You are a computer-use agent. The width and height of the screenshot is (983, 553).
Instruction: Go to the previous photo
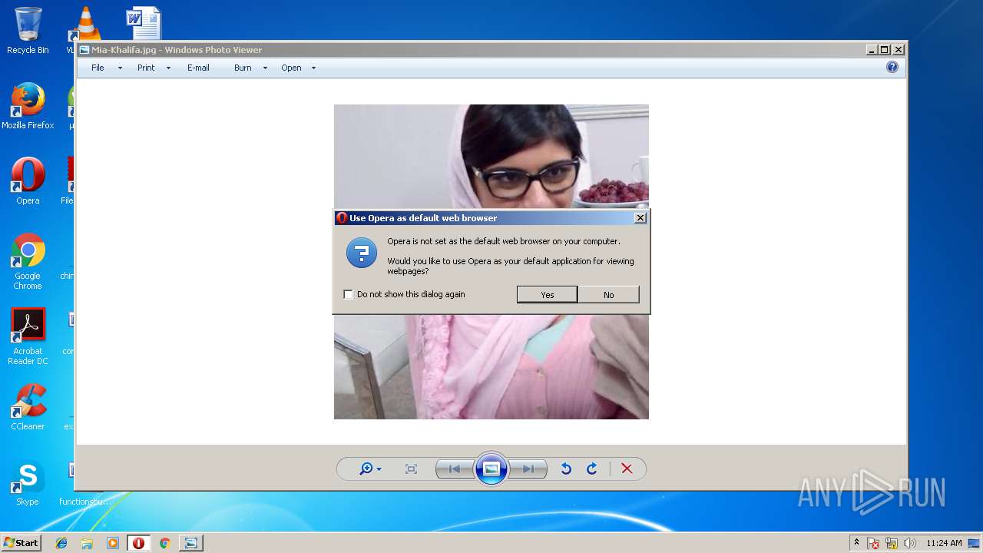454,469
